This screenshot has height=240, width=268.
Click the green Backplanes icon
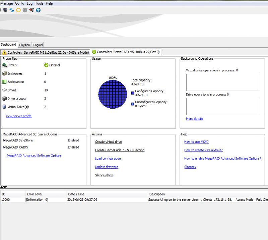pyautogui.click(x=4, y=82)
